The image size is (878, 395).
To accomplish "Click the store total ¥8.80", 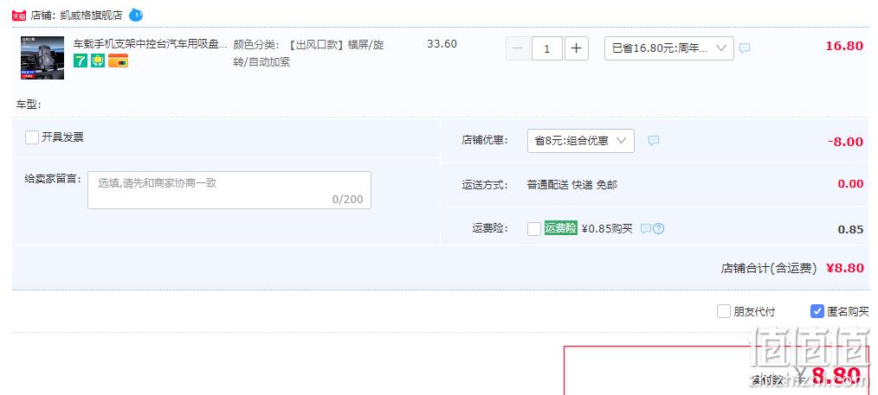I will click(x=845, y=268).
